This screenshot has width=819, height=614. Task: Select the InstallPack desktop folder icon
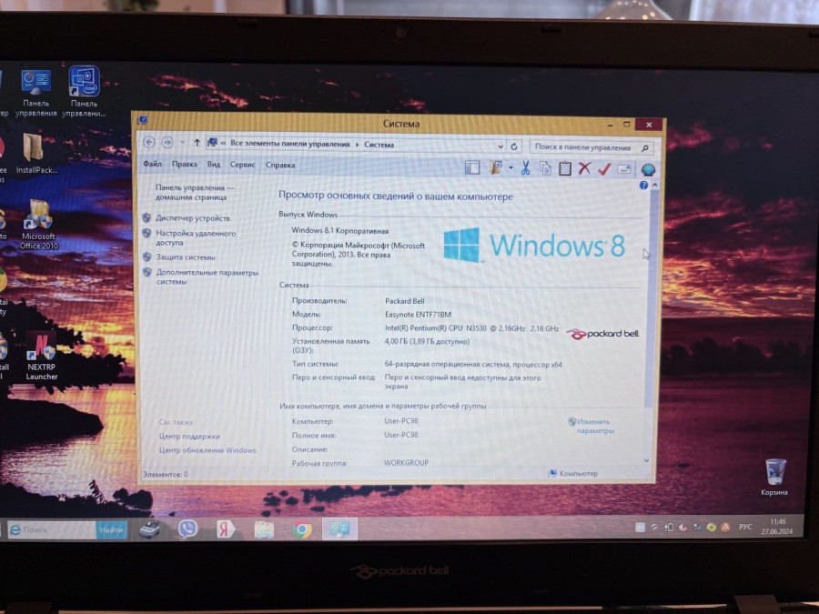point(36,153)
